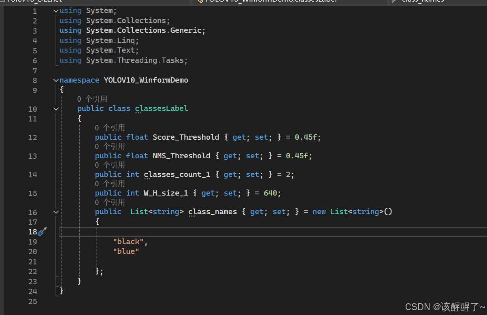Collapse the classesLabel class block
The image size is (487, 315).
pos(56,109)
